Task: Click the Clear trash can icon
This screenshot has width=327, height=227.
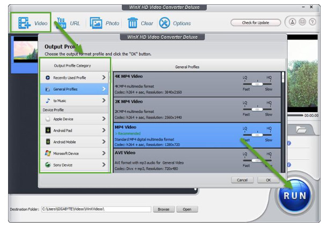Action: click(x=133, y=23)
